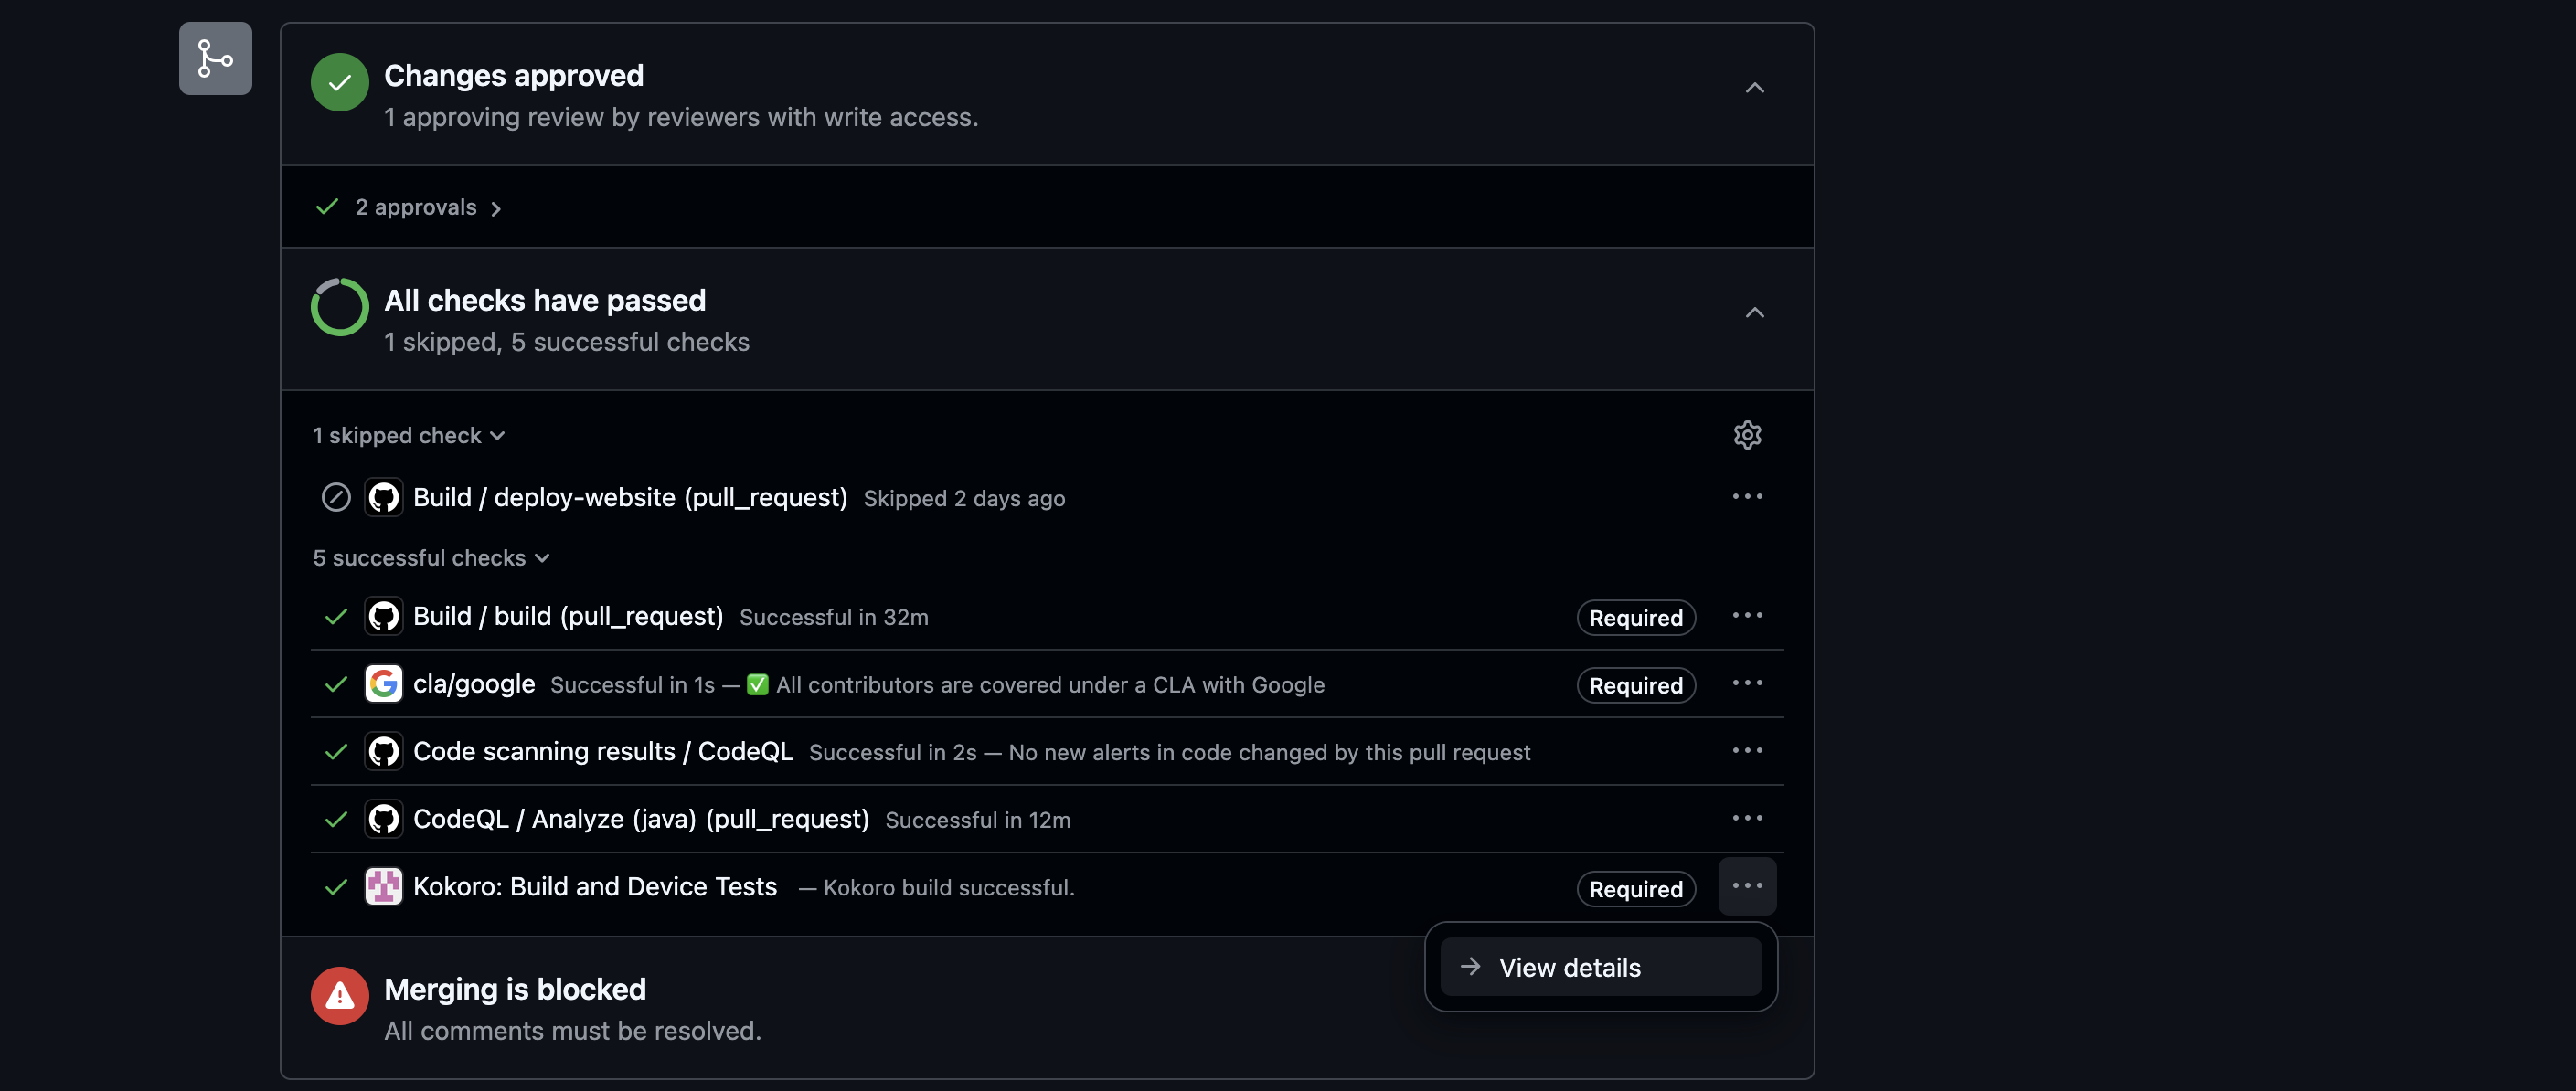Collapse the 5 successful checks list

[x=431, y=558]
